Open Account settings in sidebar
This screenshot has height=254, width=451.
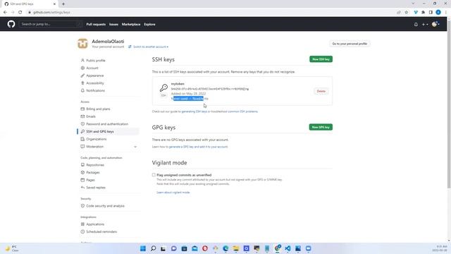(x=92, y=68)
